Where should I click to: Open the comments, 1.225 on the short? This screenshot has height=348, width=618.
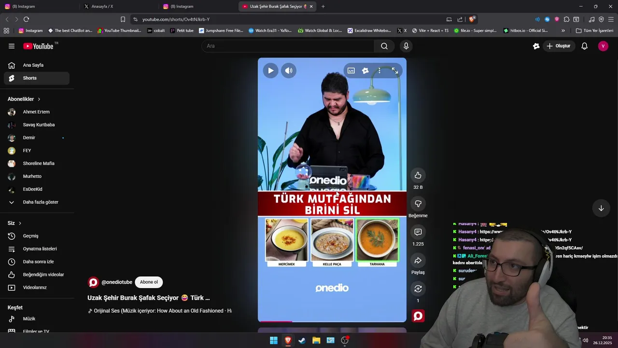418,232
